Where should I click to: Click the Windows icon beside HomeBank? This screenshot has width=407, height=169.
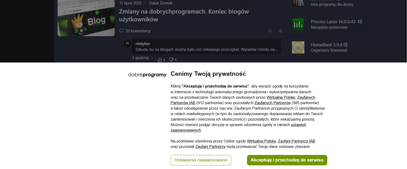pos(345,45)
